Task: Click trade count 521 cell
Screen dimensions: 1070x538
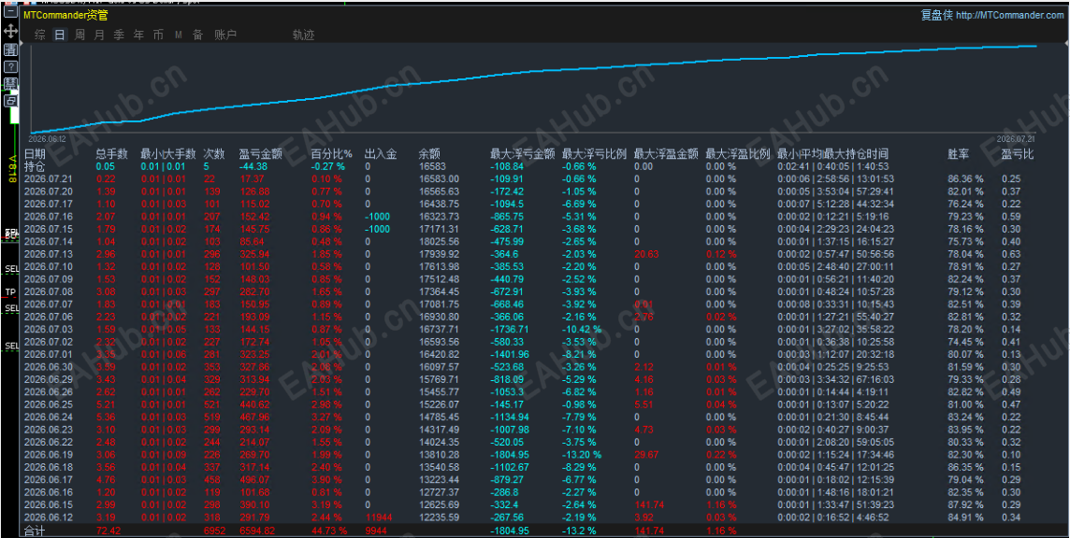Action: tap(211, 404)
